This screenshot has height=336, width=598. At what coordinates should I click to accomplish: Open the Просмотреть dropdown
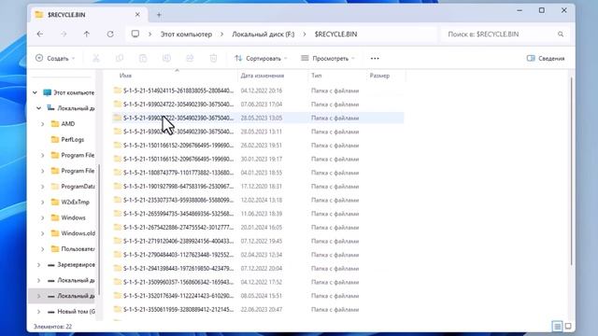[328, 58]
